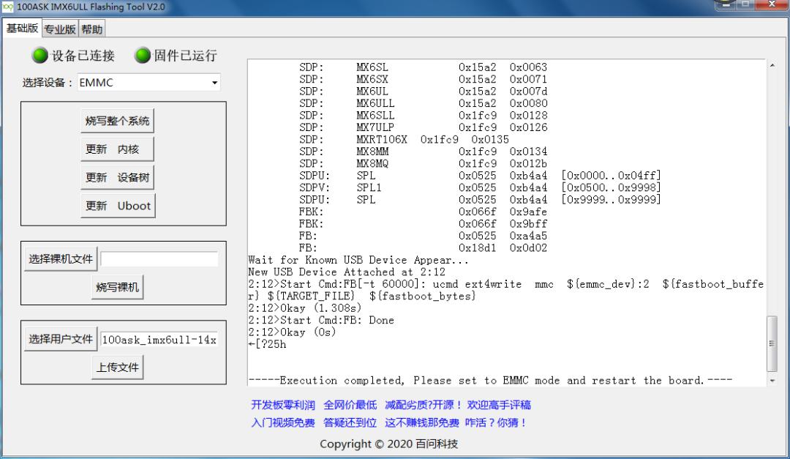This screenshot has height=459, width=790.
Task: Click the '[0x0000..0x04ff]' range text
Action: pyautogui.click(x=611, y=176)
